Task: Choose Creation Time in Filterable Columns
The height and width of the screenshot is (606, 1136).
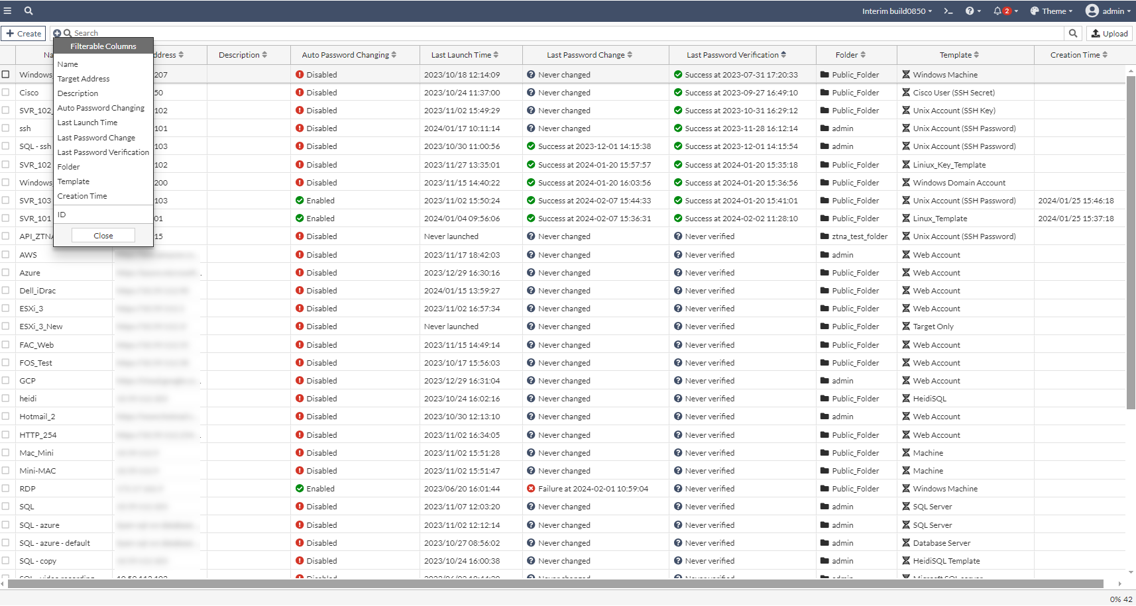Action: 82,195
